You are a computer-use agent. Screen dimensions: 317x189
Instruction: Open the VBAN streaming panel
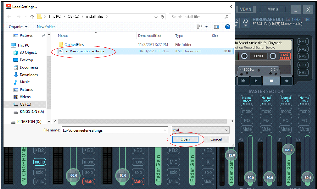pyautogui.click(x=245, y=9)
